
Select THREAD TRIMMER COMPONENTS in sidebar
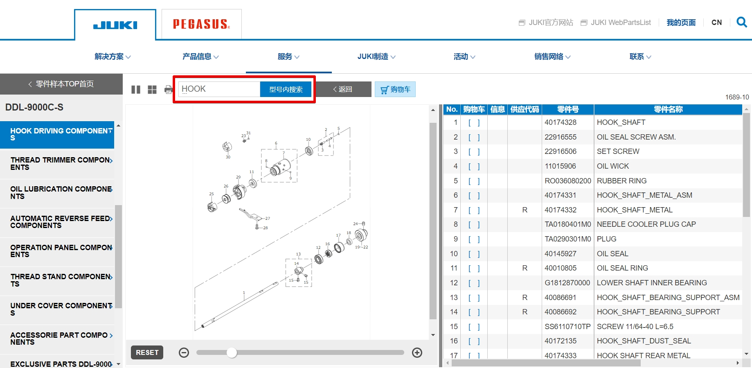[x=60, y=164]
